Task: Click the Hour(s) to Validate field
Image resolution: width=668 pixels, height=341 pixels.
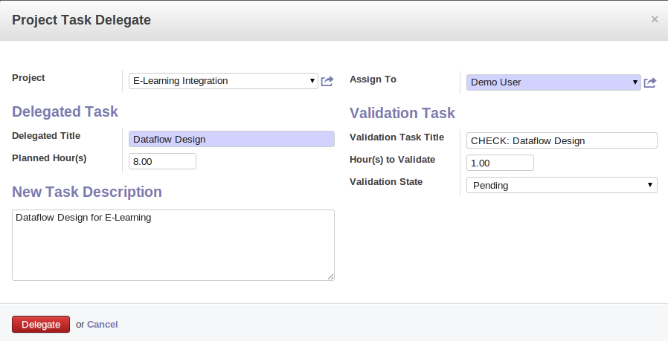Action: (499, 163)
